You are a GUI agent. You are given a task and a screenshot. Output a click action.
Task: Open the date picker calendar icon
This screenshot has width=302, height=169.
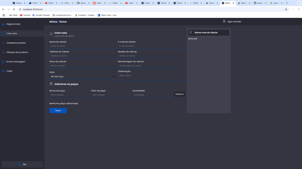click(x=114, y=77)
